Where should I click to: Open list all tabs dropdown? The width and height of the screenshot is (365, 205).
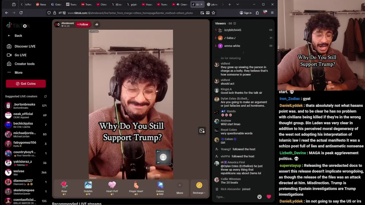(238, 5)
